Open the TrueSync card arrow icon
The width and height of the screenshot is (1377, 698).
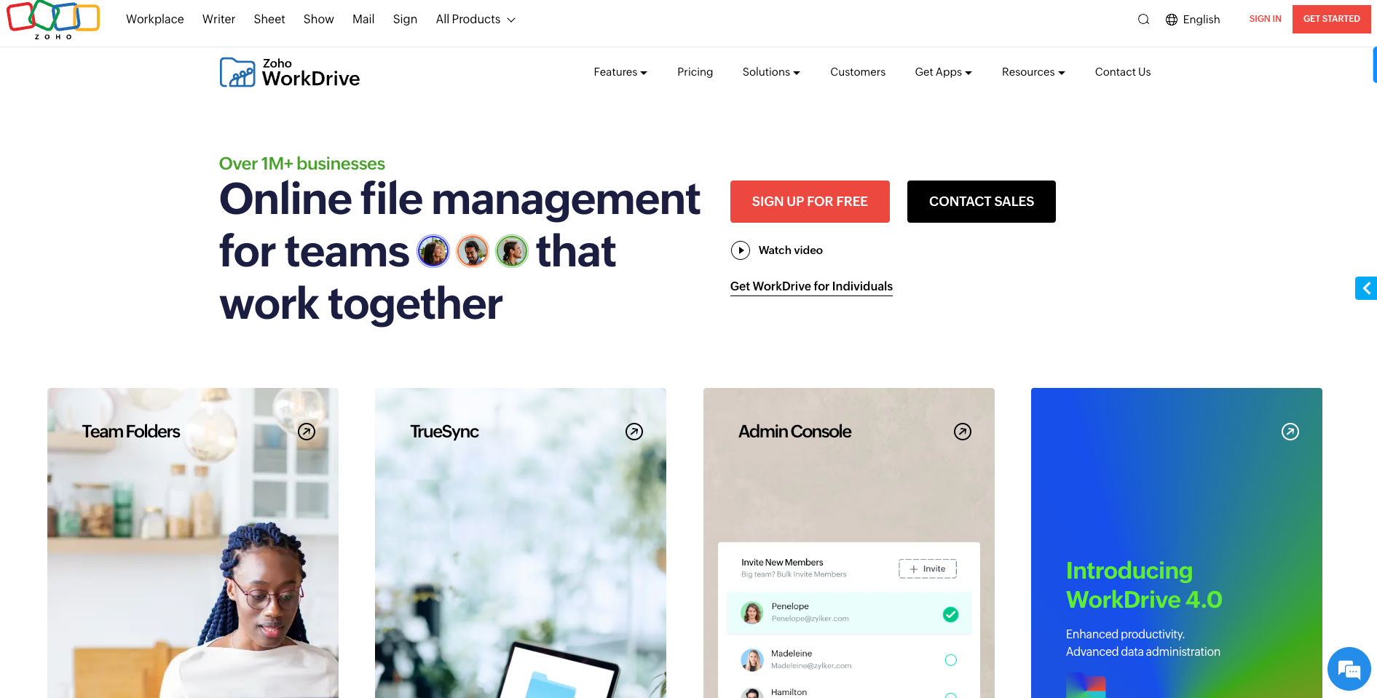634,432
